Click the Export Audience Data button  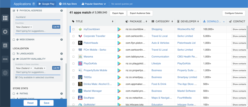click(140, 13)
